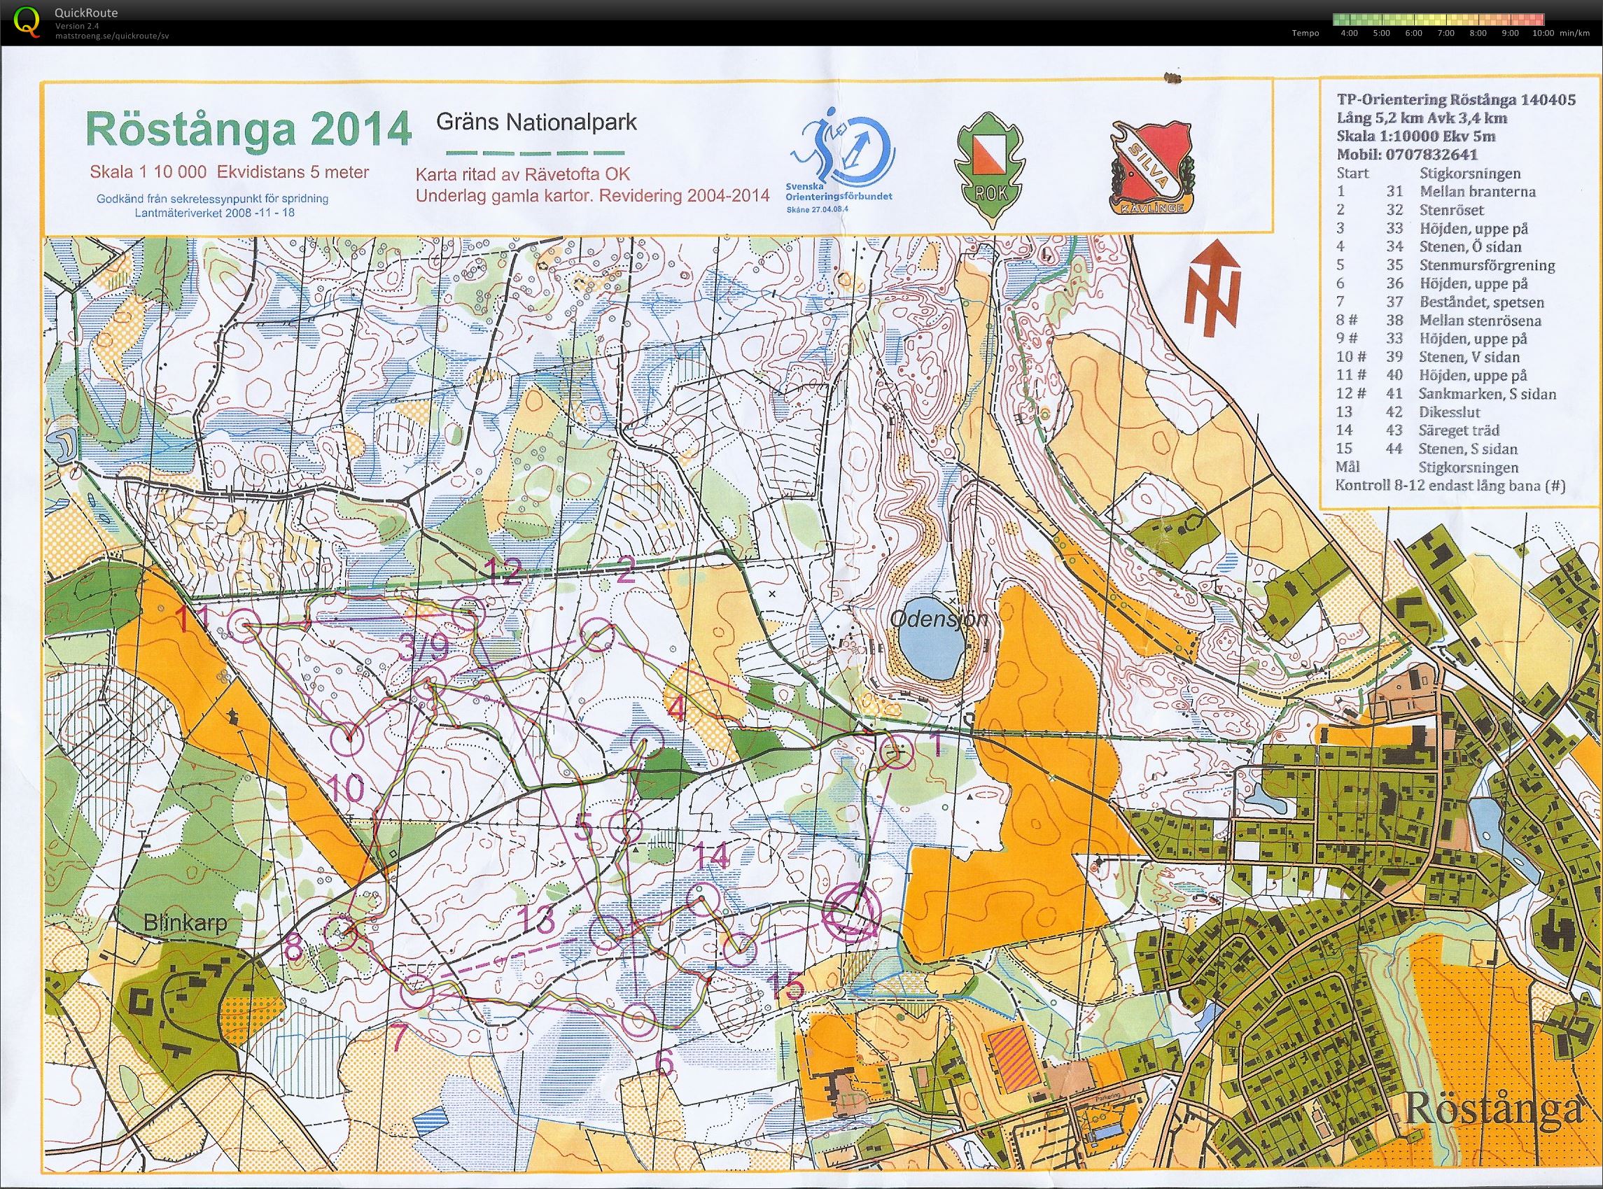1603x1189 pixels.
Task: Click the Lantmäteriverket 2008-11-18 approval text
Action: 214,213
